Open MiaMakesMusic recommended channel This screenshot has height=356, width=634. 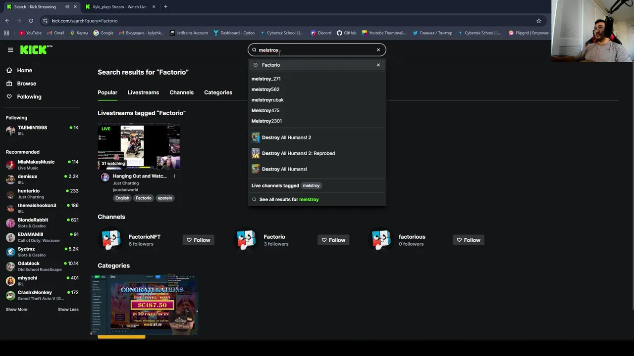coord(42,165)
